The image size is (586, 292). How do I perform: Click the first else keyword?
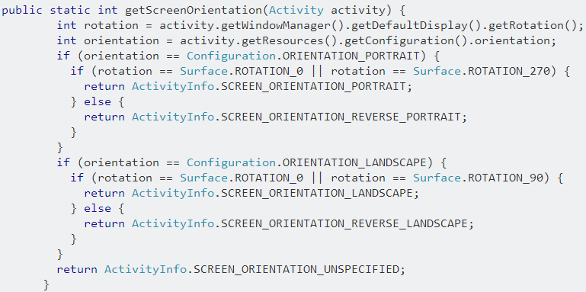98,101
